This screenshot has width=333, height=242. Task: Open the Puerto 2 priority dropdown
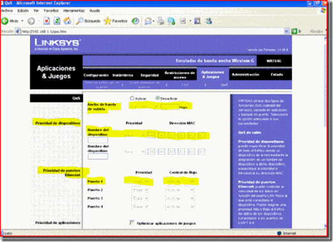point(140,190)
